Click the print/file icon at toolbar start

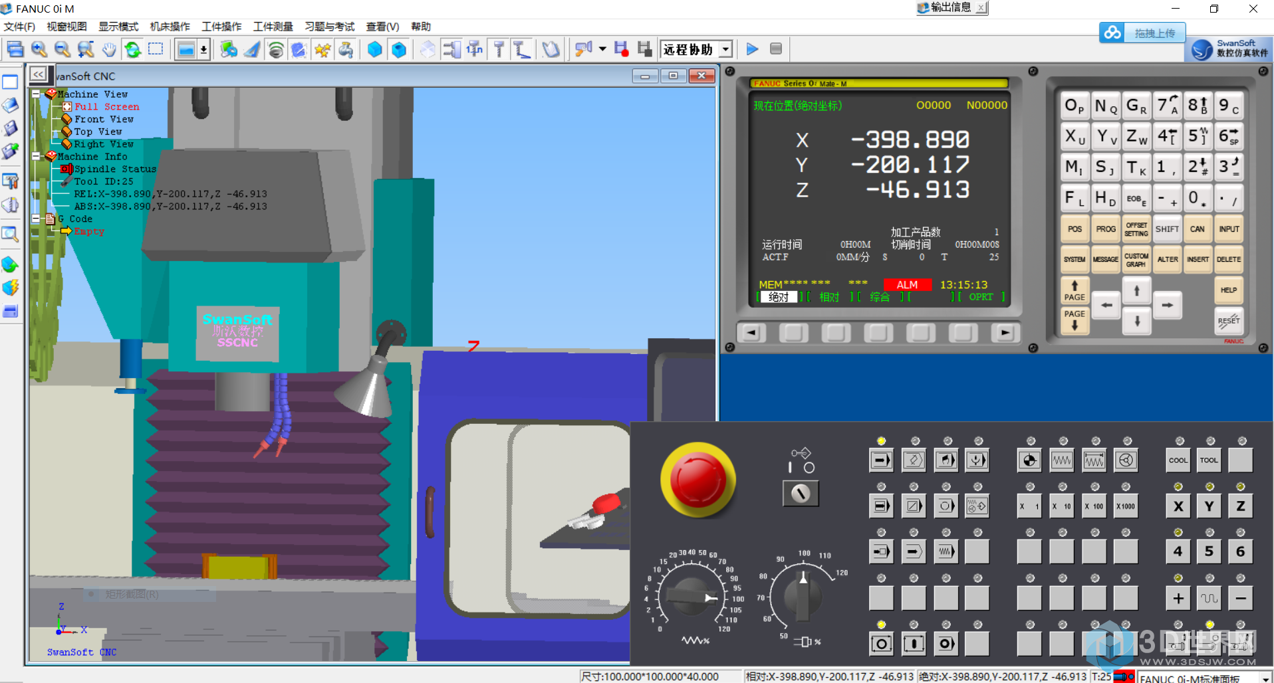[x=15, y=50]
